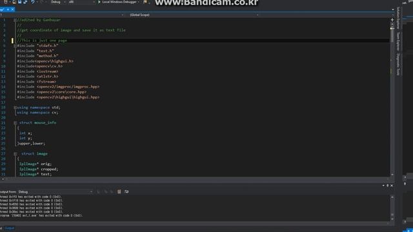Click the line '#include "test.h"'
Image resolution: width=413 pixels, height=232 pixels.
pos(35,51)
